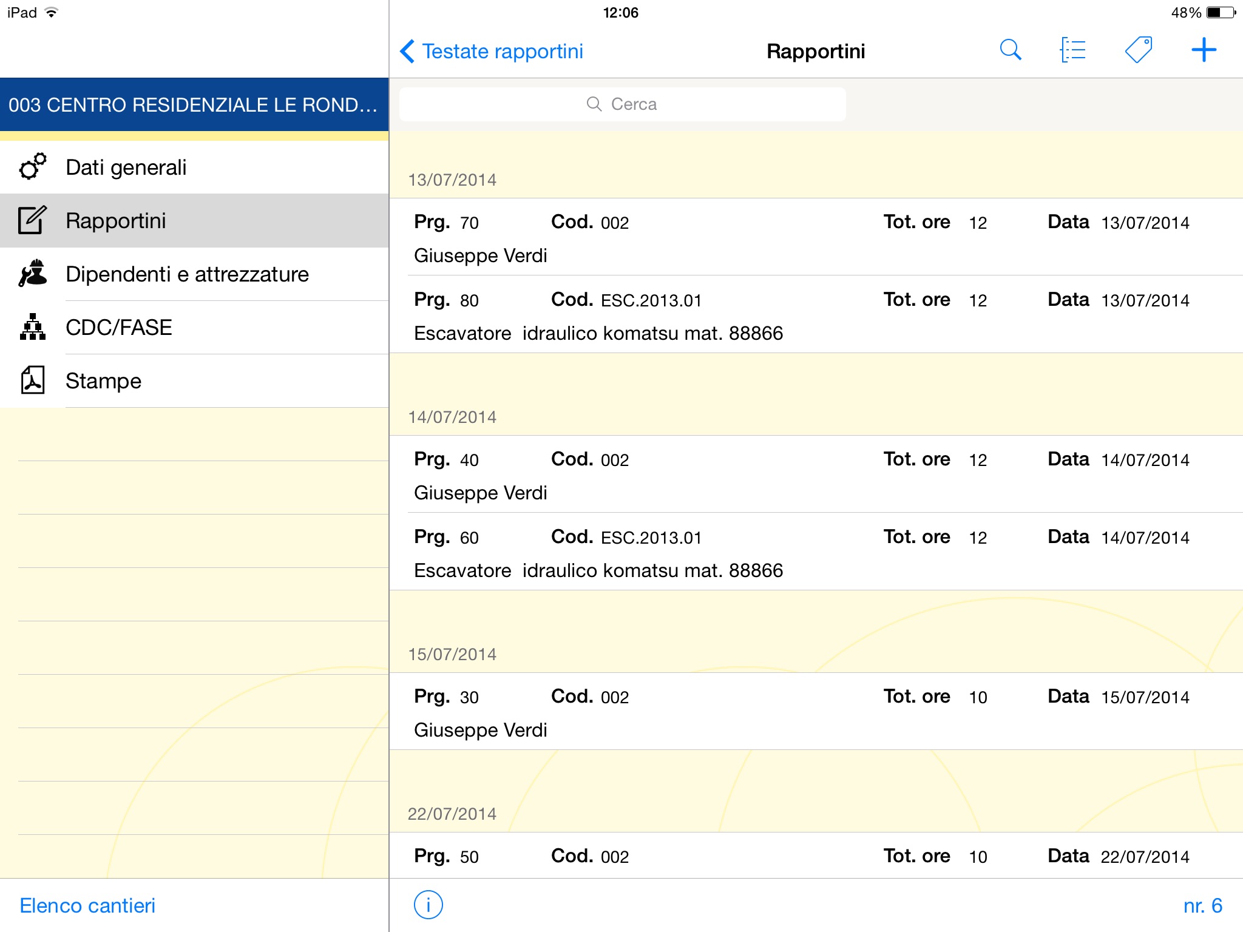
Task: Open Prg. 40 Giuseppe Verdi entry
Action: click(x=816, y=474)
